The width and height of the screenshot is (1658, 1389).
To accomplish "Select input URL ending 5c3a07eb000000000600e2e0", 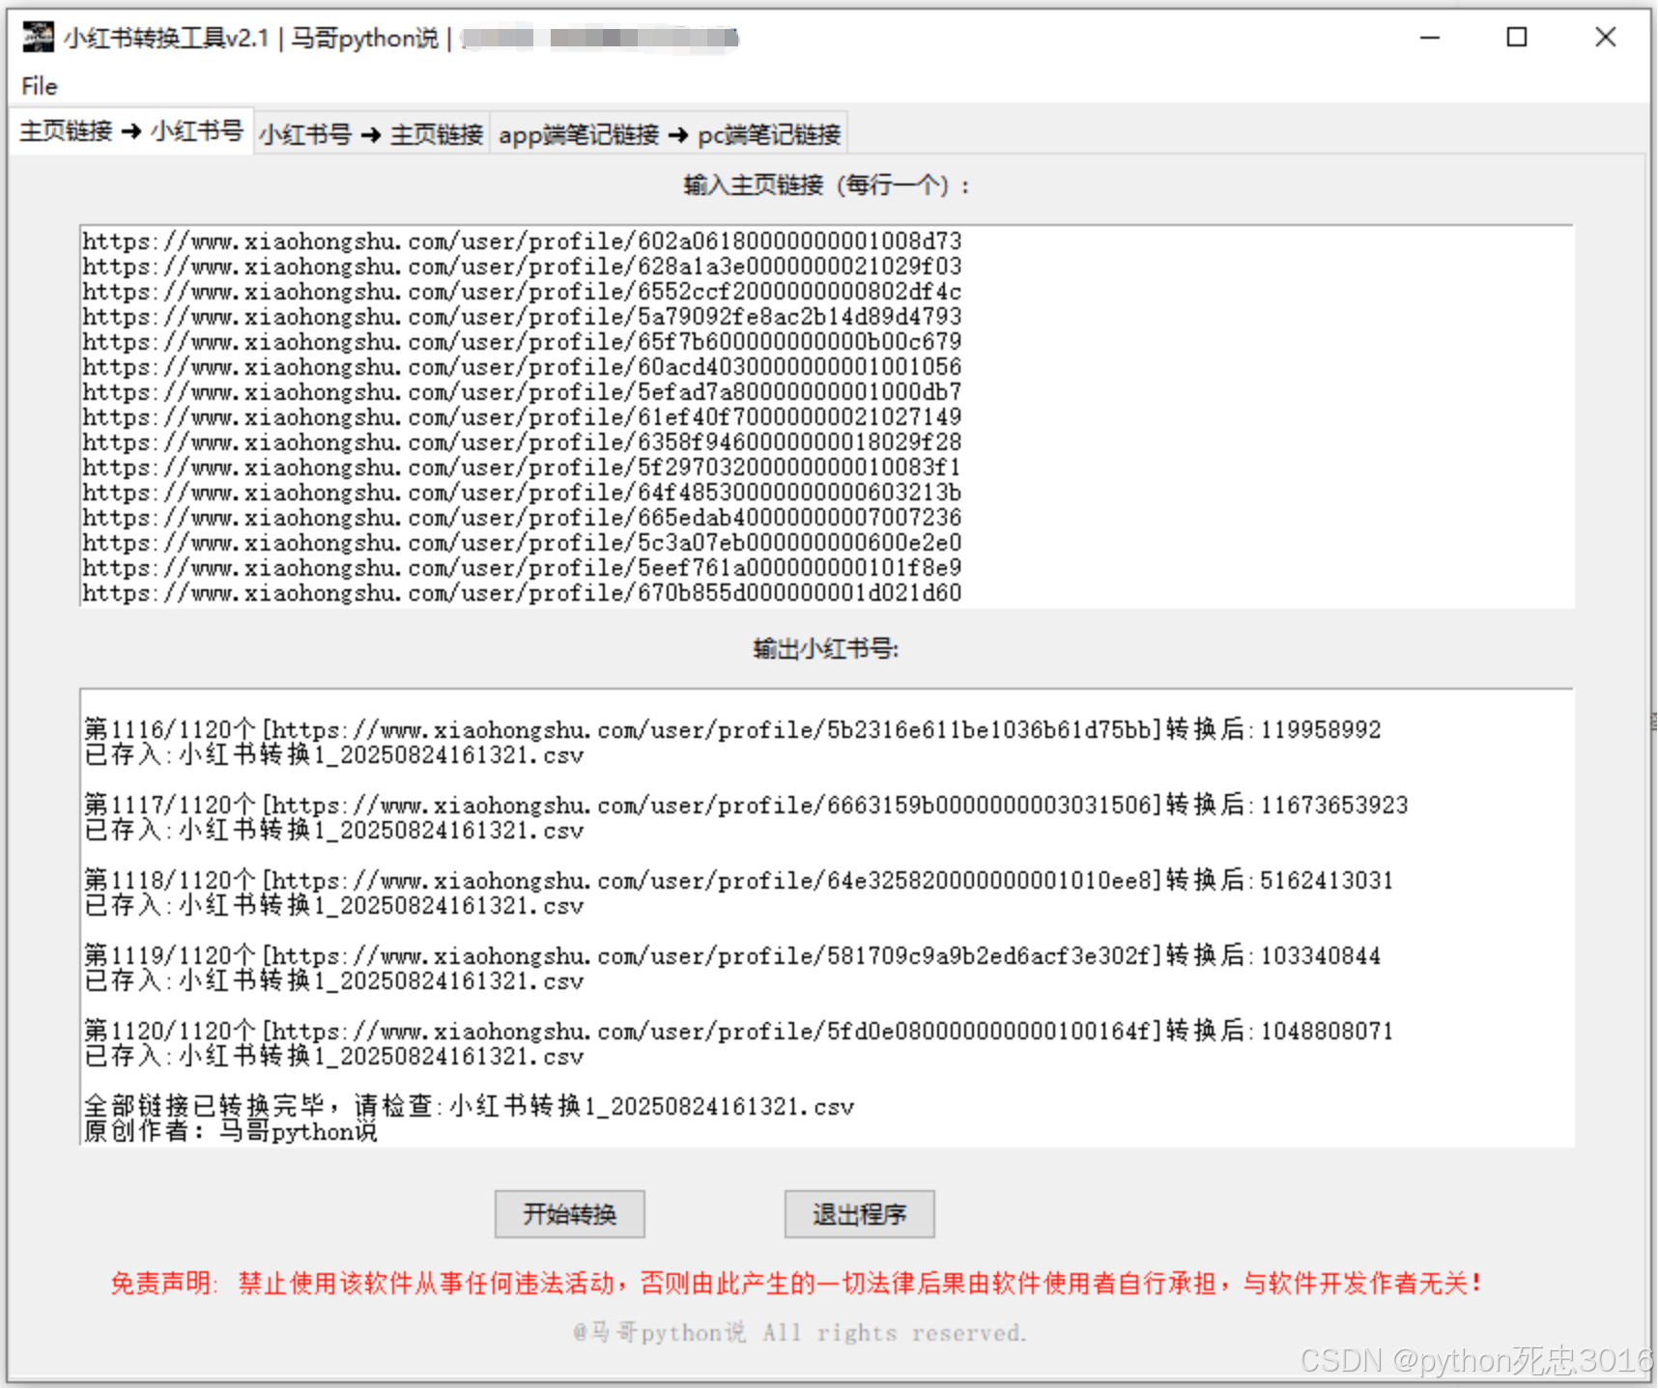I will (x=522, y=542).
